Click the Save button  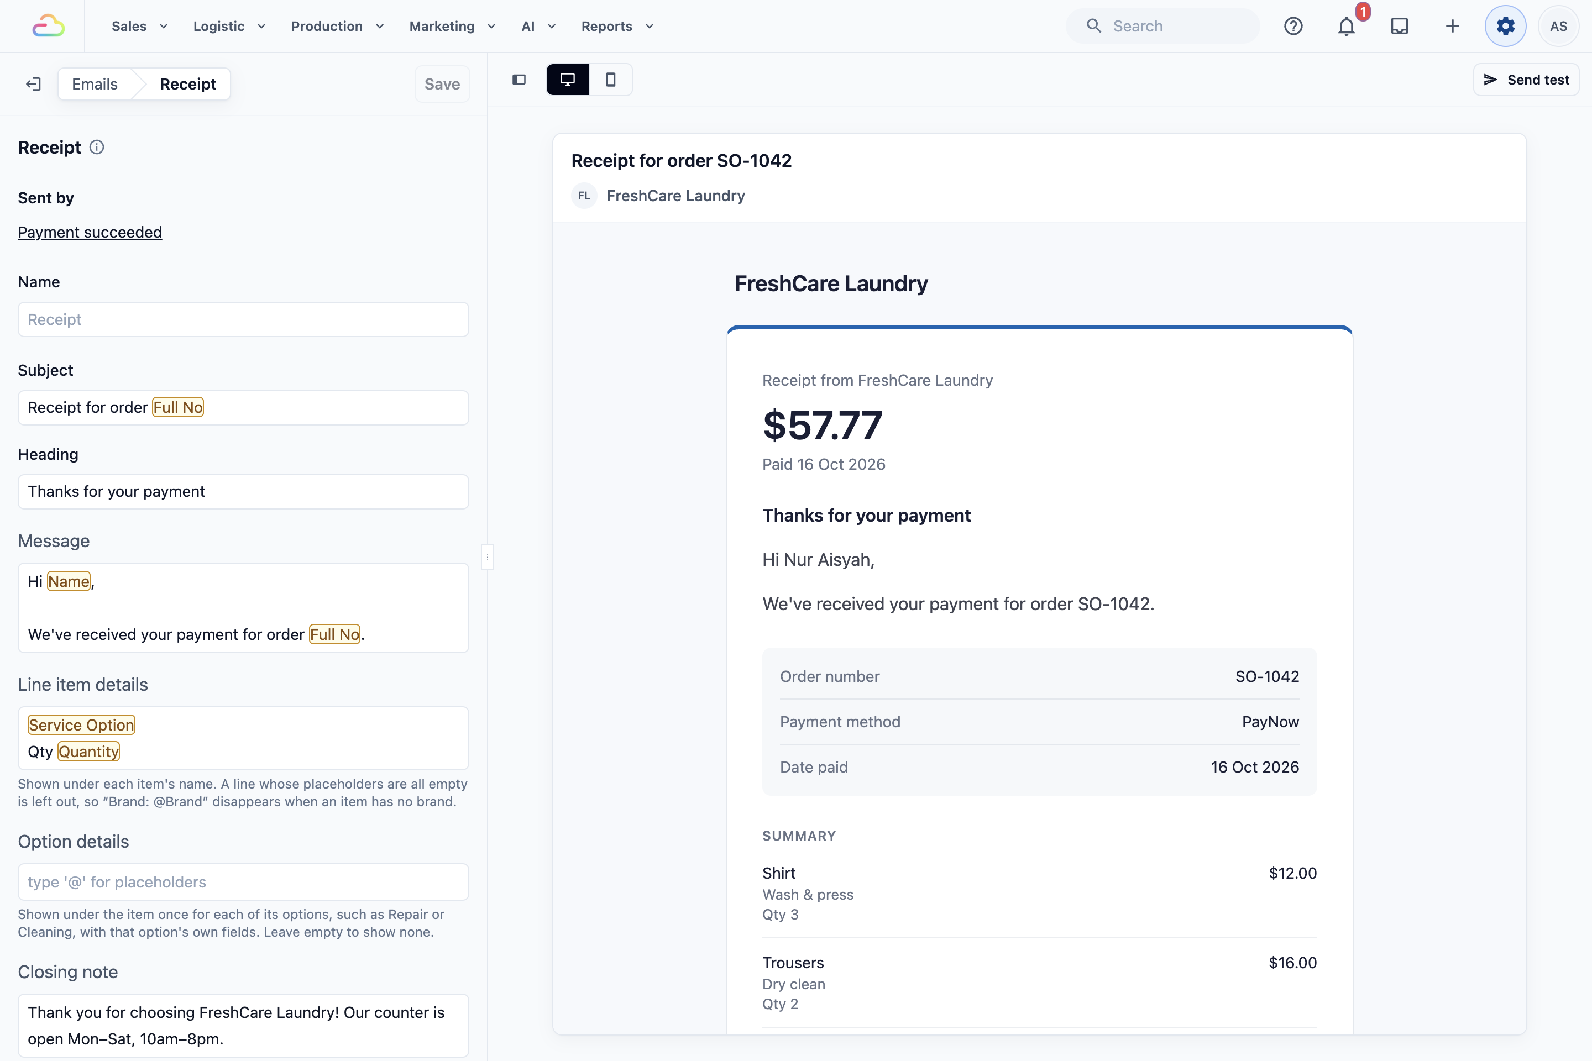(442, 84)
